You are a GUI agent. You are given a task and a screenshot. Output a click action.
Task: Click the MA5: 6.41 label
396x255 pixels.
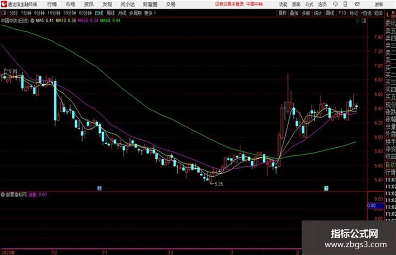point(45,21)
